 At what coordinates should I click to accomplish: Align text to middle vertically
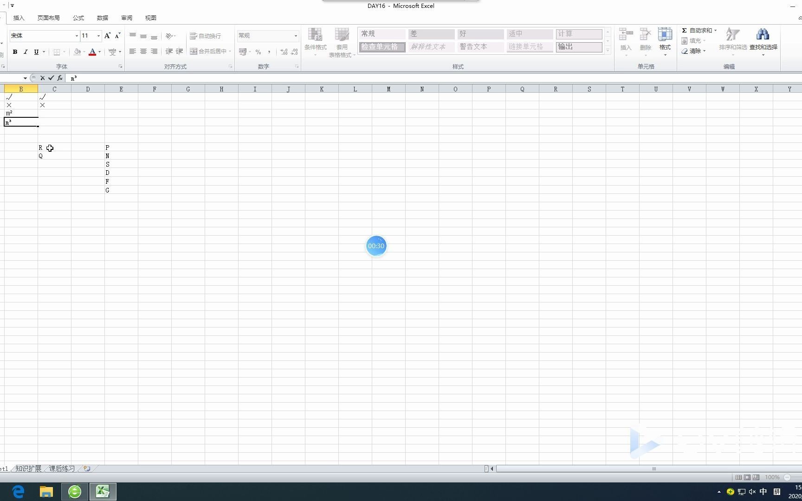(x=143, y=36)
